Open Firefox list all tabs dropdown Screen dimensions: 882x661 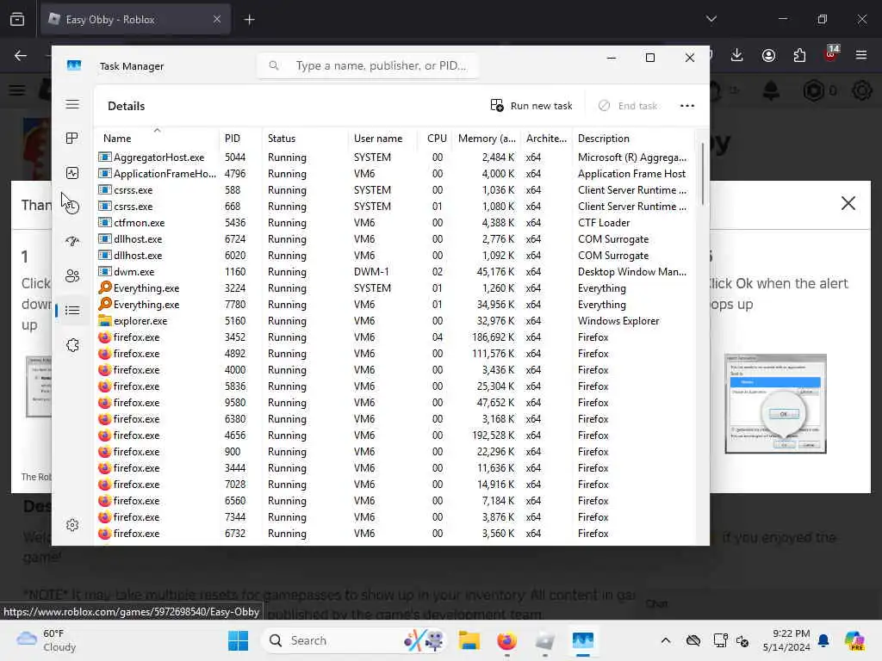click(x=711, y=19)
